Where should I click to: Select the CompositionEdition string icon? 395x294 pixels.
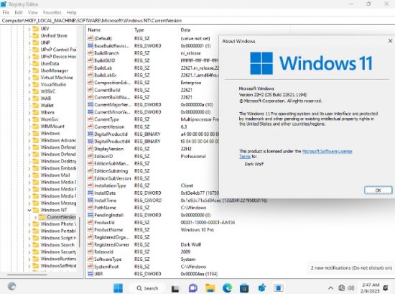pyautogui.click(x=90, y=83)
